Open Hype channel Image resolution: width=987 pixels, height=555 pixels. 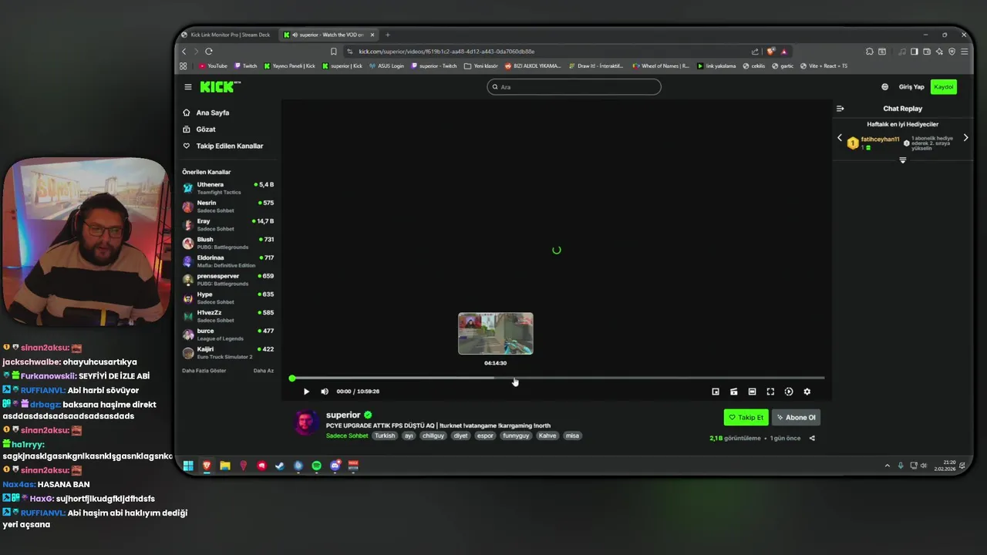[x=228, y=298]
